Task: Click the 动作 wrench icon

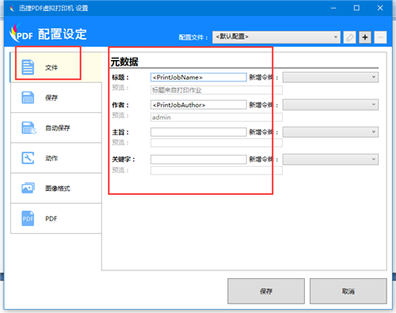Action: [x=28, y=158]
